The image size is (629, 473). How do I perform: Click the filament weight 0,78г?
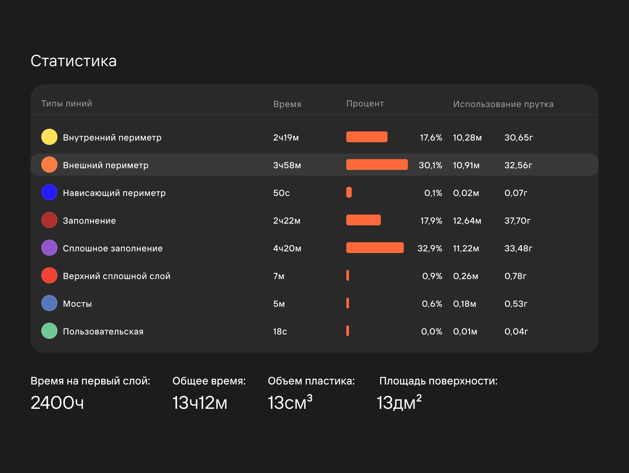(515, 276)
